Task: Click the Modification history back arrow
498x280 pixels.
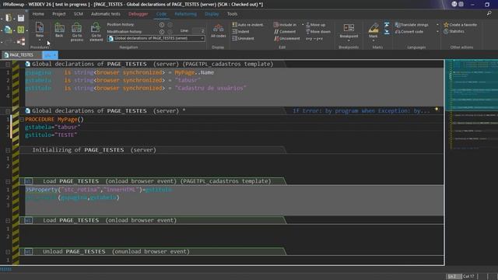Action: 162,31
